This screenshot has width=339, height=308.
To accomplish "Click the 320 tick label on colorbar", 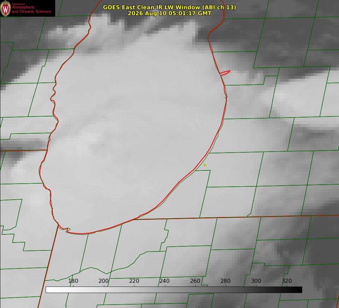I will pyautogui.click(x=287, y=281).
